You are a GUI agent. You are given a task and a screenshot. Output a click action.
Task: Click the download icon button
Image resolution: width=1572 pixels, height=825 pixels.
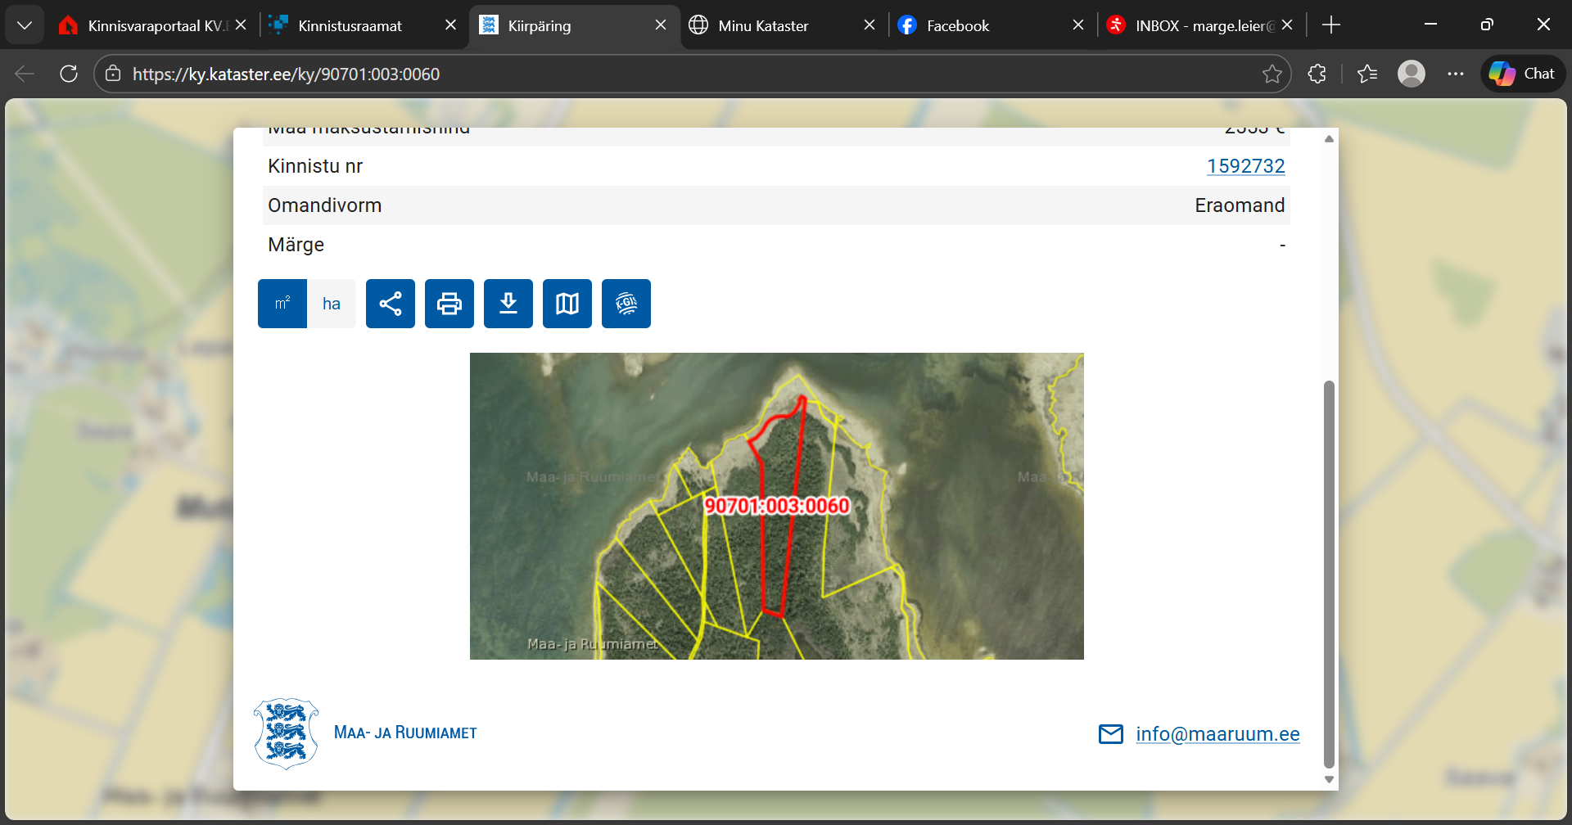coord(508,304)
